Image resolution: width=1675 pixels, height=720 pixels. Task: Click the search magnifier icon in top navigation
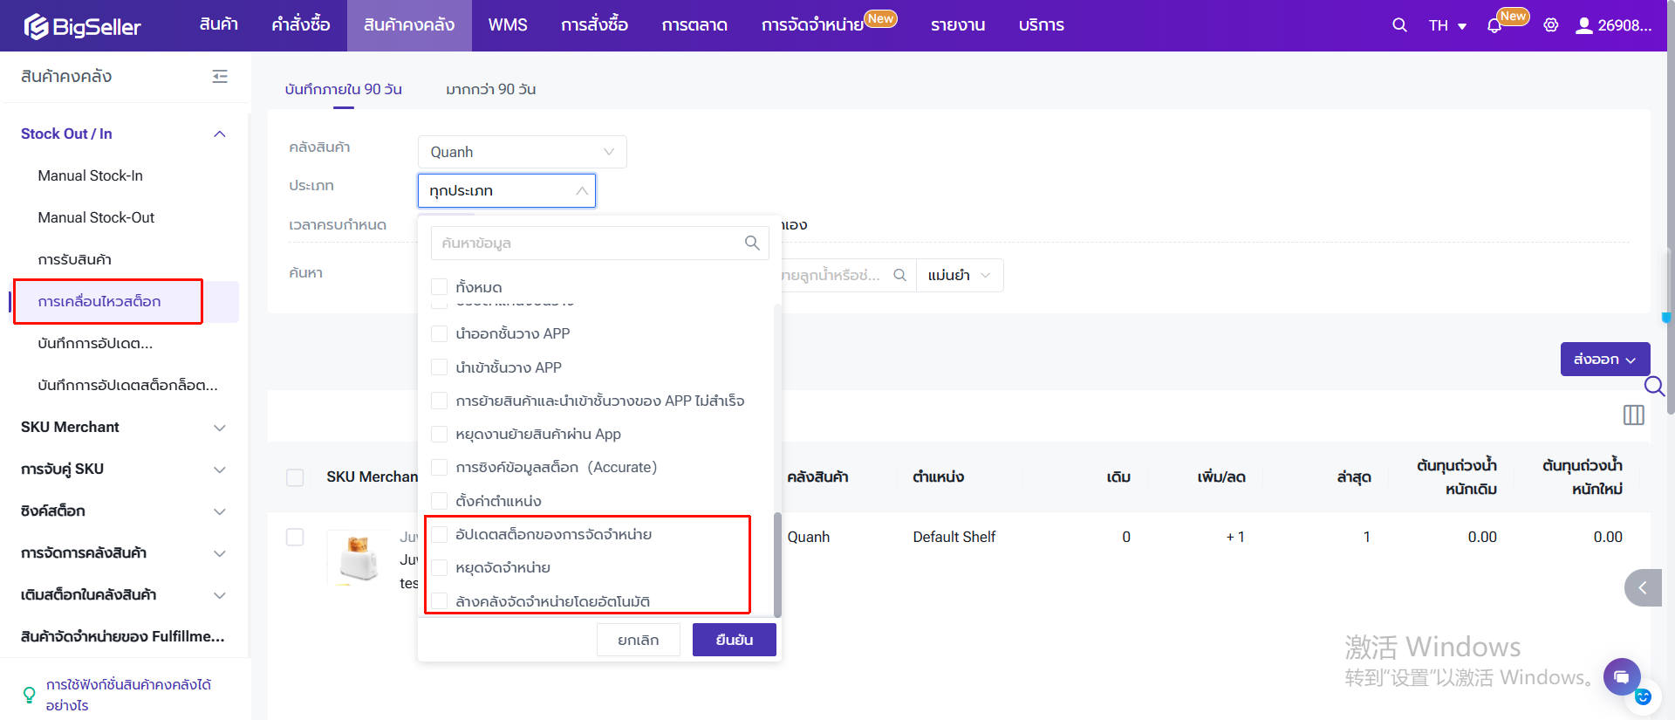1399,25
